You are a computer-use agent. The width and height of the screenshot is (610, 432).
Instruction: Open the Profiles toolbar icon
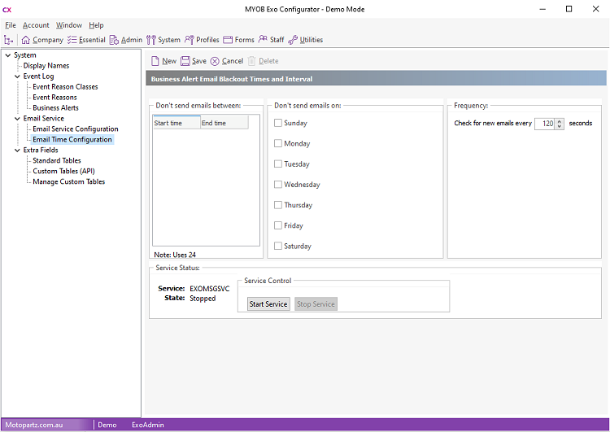coord(189,40)
